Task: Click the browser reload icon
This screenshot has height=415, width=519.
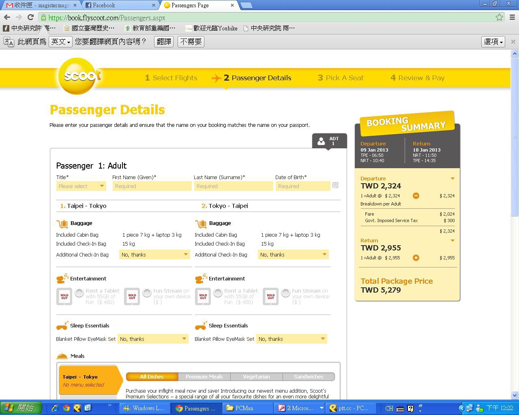Action: tap(30, 17)
